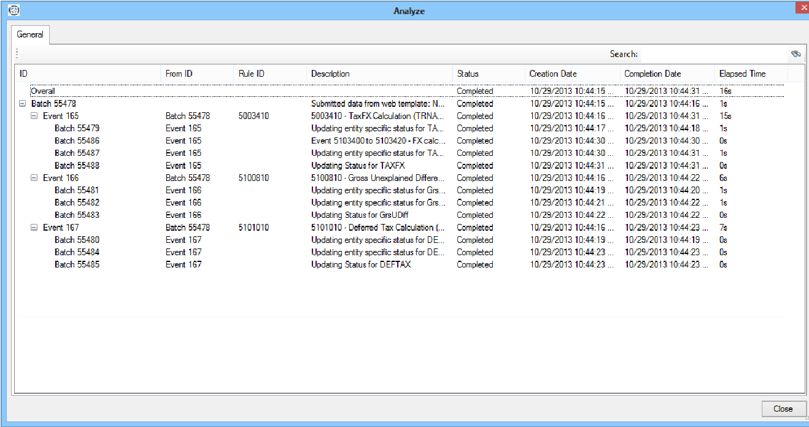Click the Creation Date column header
This screenshot has height=427, width=809.
(x=552, y=74)
